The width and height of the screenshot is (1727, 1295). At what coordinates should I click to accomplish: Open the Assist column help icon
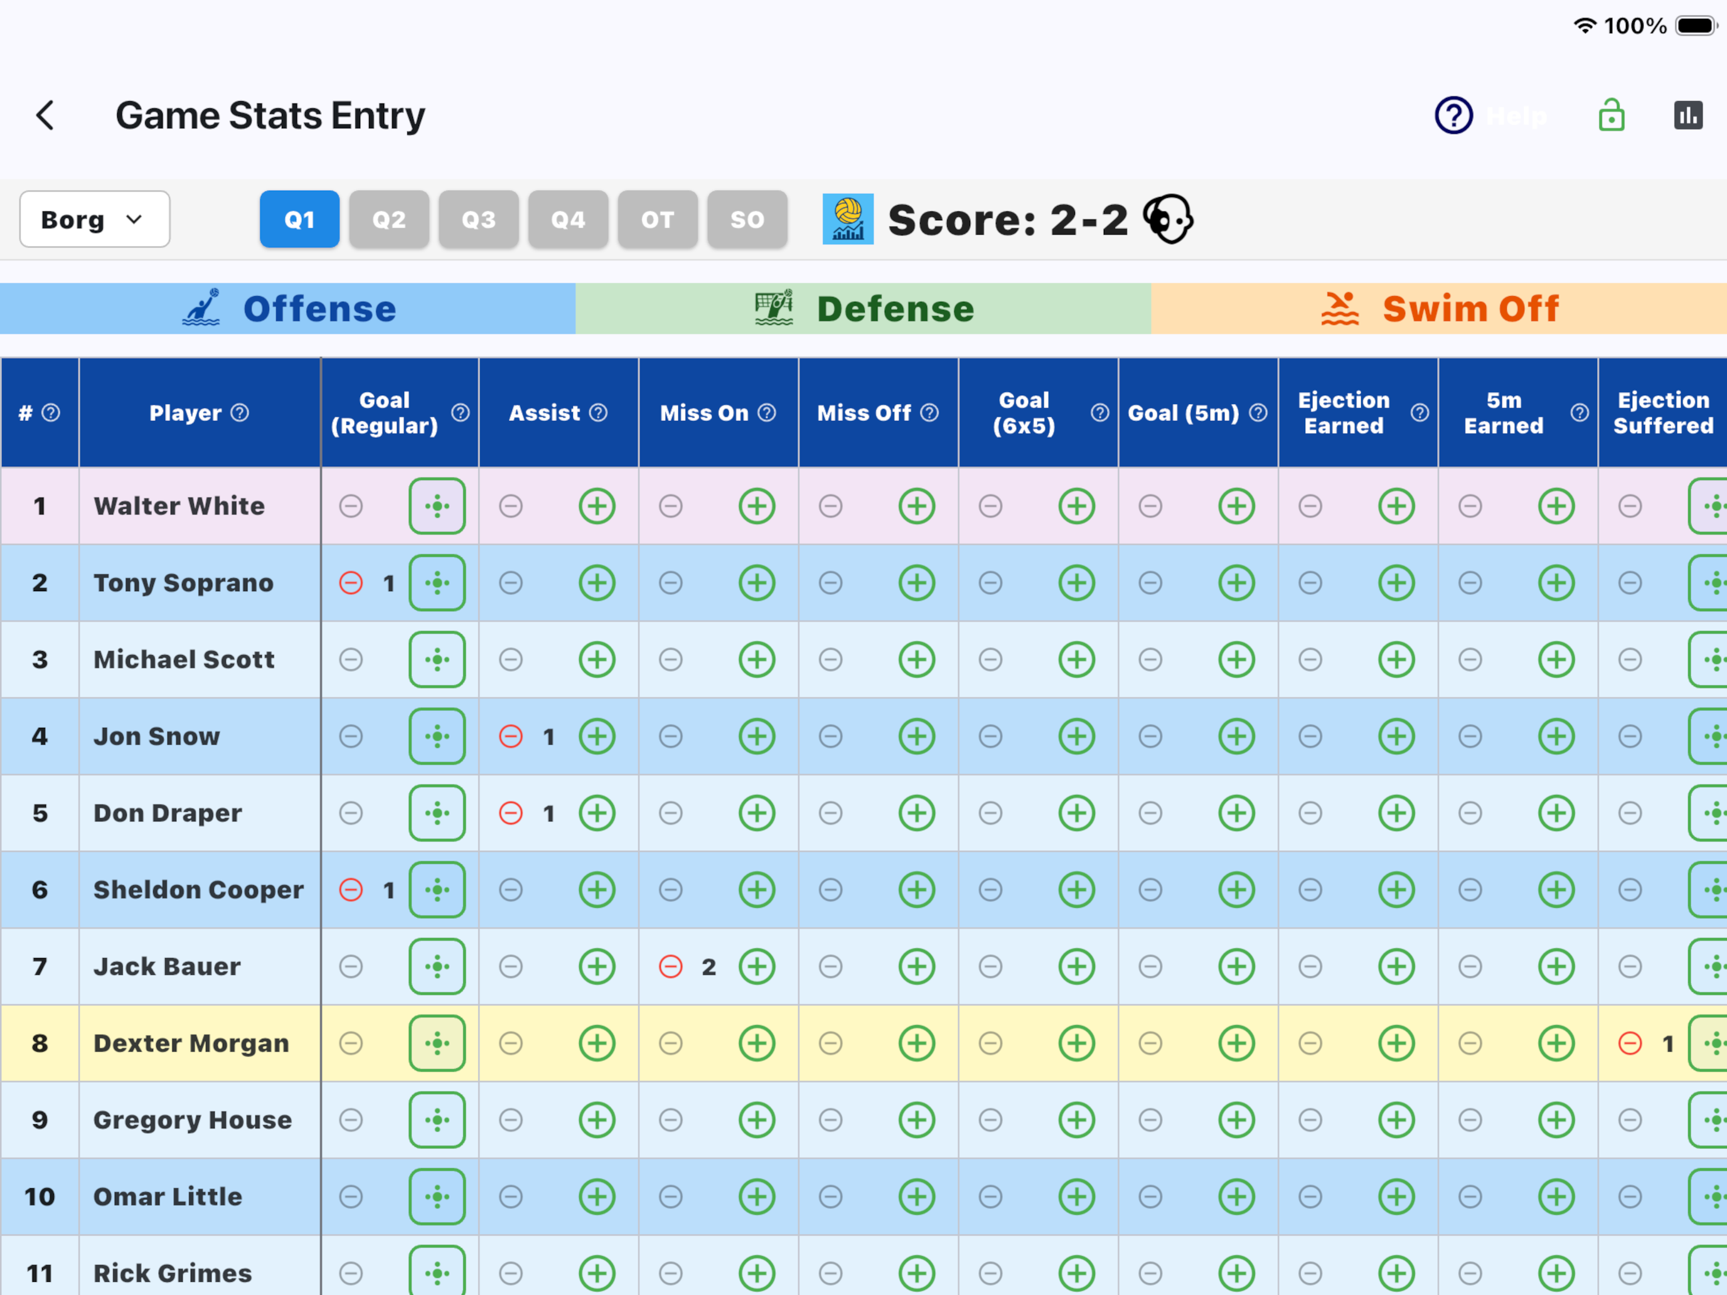point(598,413)
